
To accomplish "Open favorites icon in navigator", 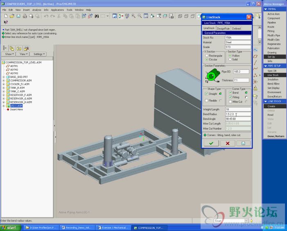I will [x=19, y=48].
